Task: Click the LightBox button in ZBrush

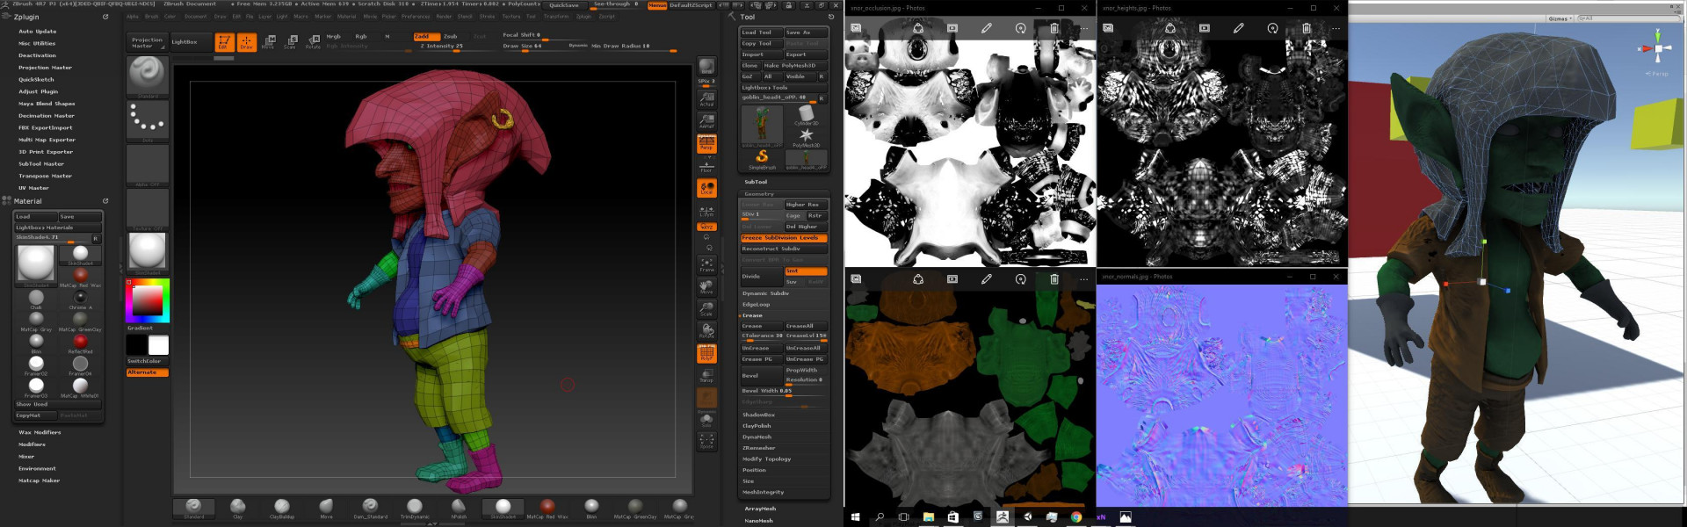Action: coord(190,42)
